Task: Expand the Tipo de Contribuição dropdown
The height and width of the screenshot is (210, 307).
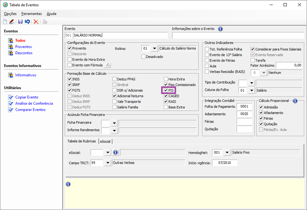Action: [x=251, y=83]
